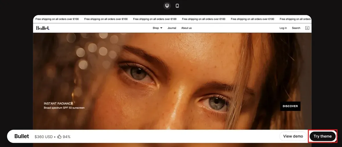Viewport: 342px width, 147px height.
Task: Click the thumbs-up rating icon
Action: click(x=59, y=137)
